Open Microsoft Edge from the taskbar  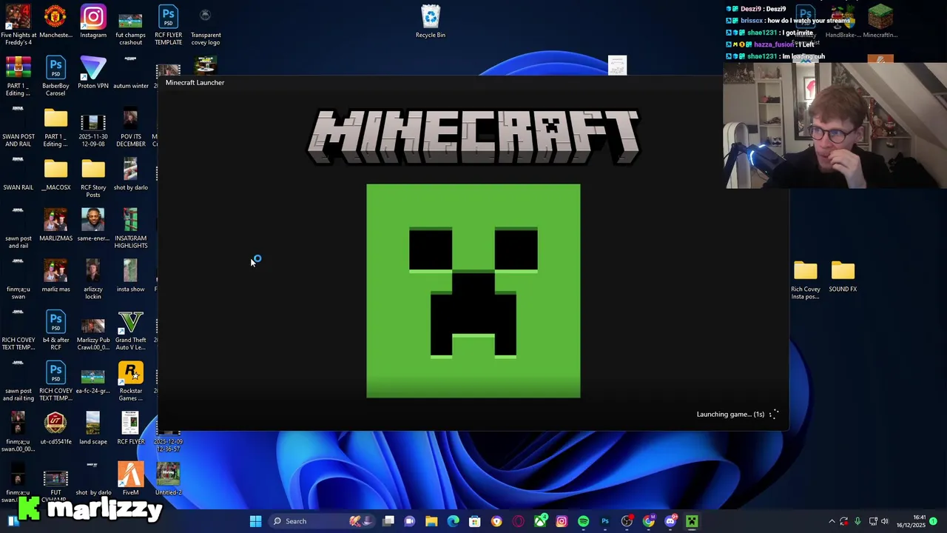[453, 521]
